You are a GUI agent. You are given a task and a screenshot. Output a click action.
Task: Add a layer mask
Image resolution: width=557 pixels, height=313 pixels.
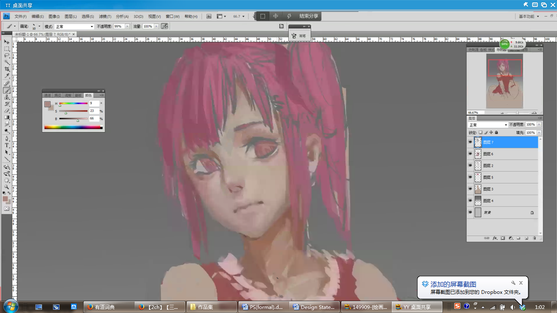click(503, 238)
